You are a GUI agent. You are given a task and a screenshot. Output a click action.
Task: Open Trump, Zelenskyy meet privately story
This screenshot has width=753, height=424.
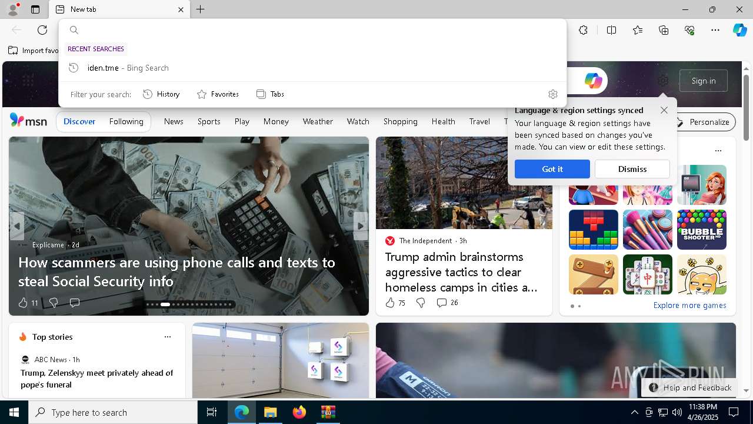click(x=97, y=379)
